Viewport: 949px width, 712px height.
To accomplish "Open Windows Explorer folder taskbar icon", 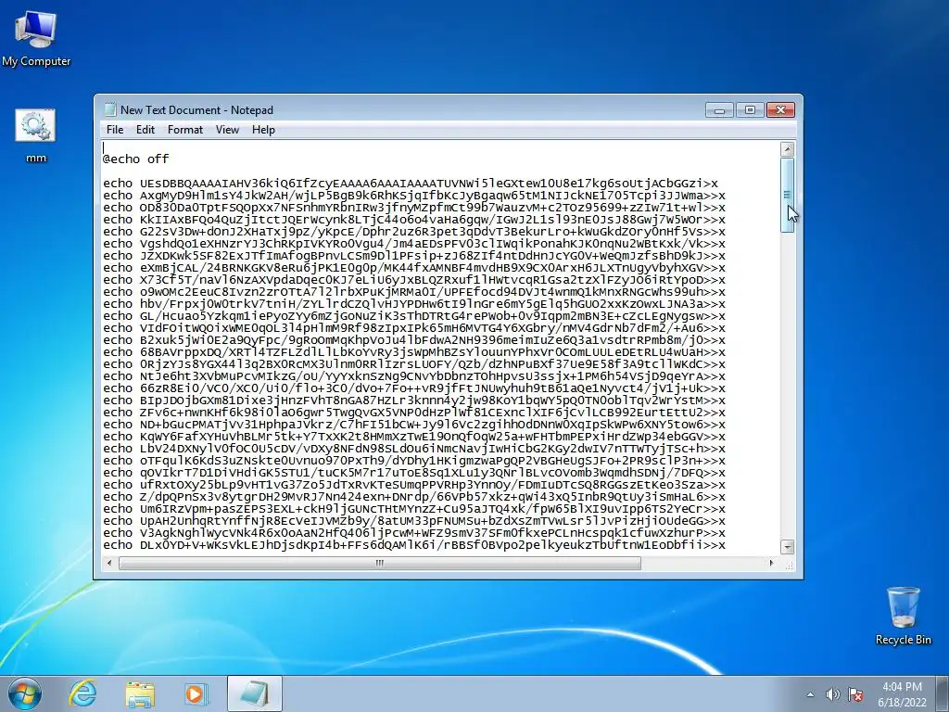I will point(140,694).
